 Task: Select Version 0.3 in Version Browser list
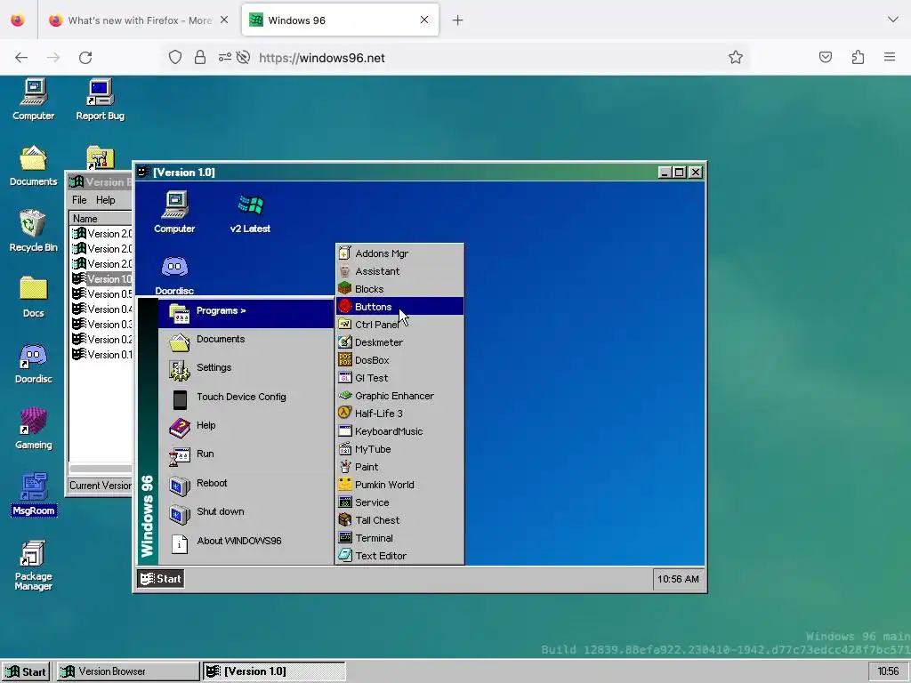[x=101, y=324]
